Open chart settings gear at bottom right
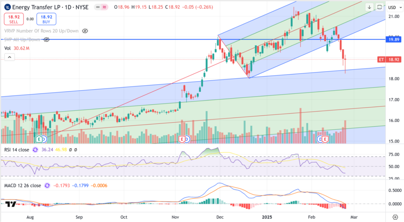Viewport: 404px width, 222px height. 395,217
